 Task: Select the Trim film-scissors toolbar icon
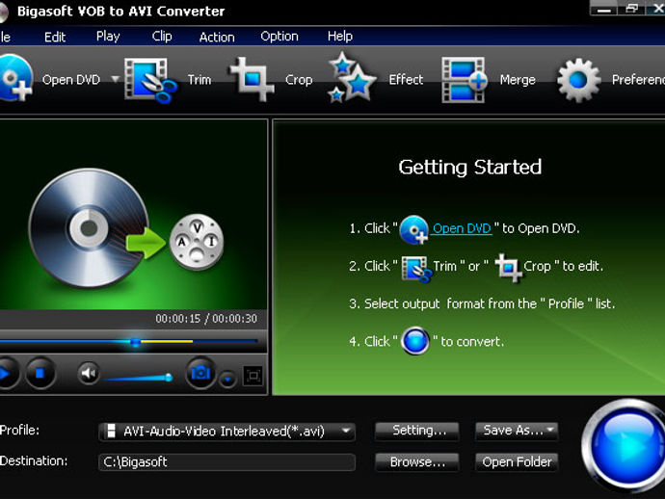(150, 80)
